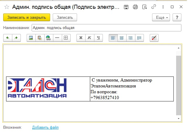Toggle bold (Ж) formatting

[x=81, y=38]
